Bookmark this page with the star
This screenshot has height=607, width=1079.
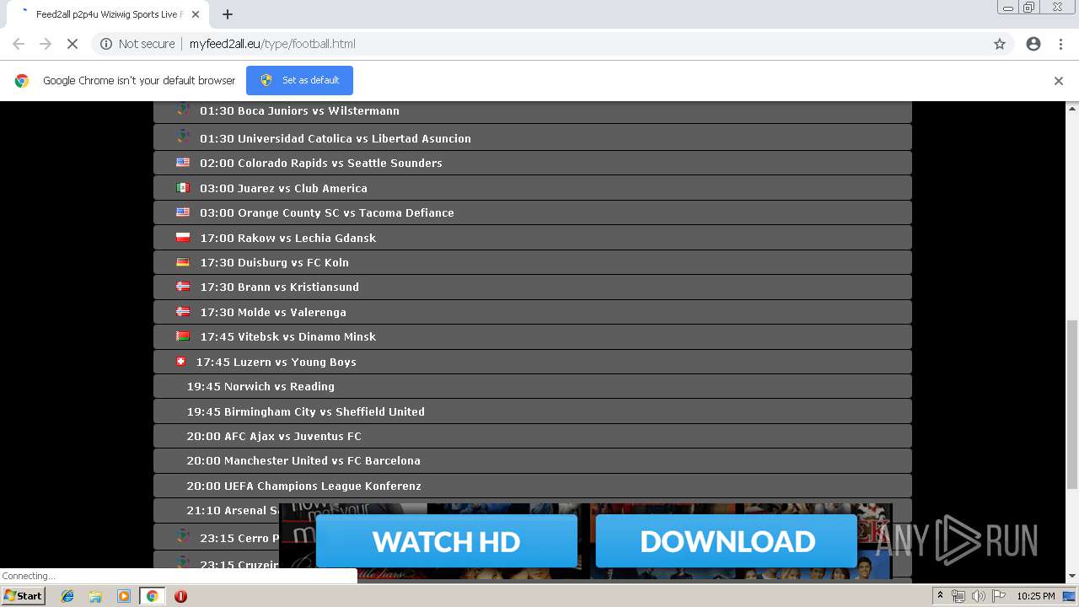pos(1000,44)
